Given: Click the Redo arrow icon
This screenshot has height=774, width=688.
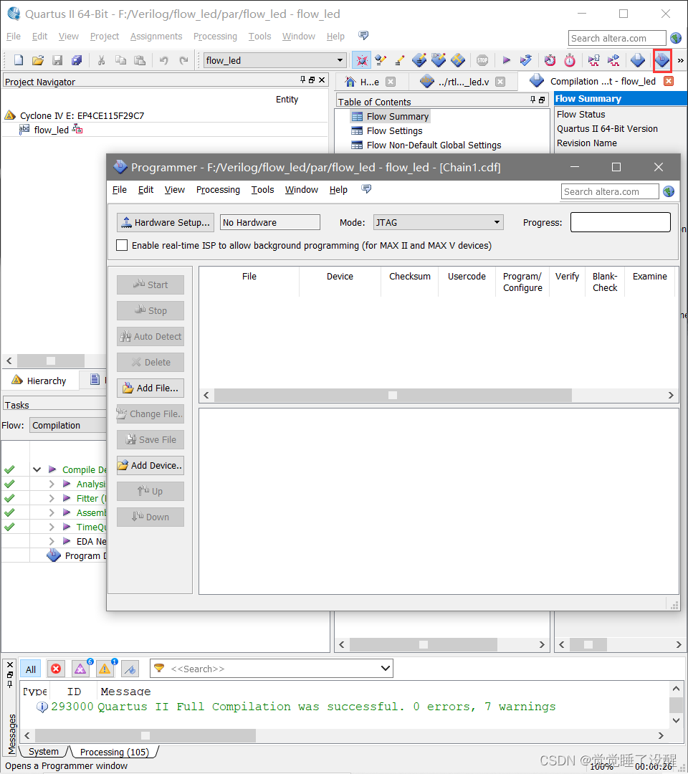Looking at the screenshot, I should click(183, 60).
